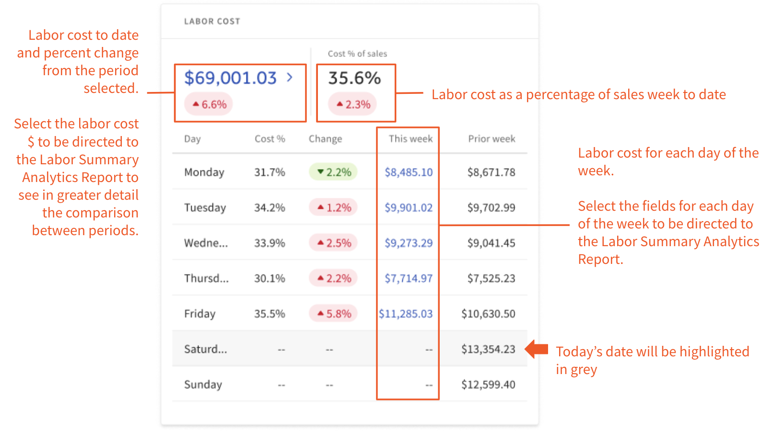
Task: Click the red increase arrow on Tuesday's change
Action: 321,207
